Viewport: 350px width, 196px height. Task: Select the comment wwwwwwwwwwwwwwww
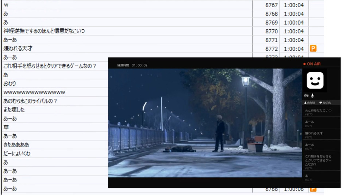34,92
